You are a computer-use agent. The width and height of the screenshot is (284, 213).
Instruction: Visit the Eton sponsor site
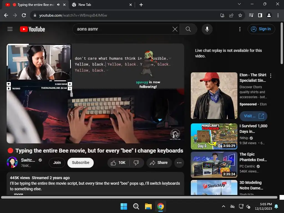[x=253, y=116]
